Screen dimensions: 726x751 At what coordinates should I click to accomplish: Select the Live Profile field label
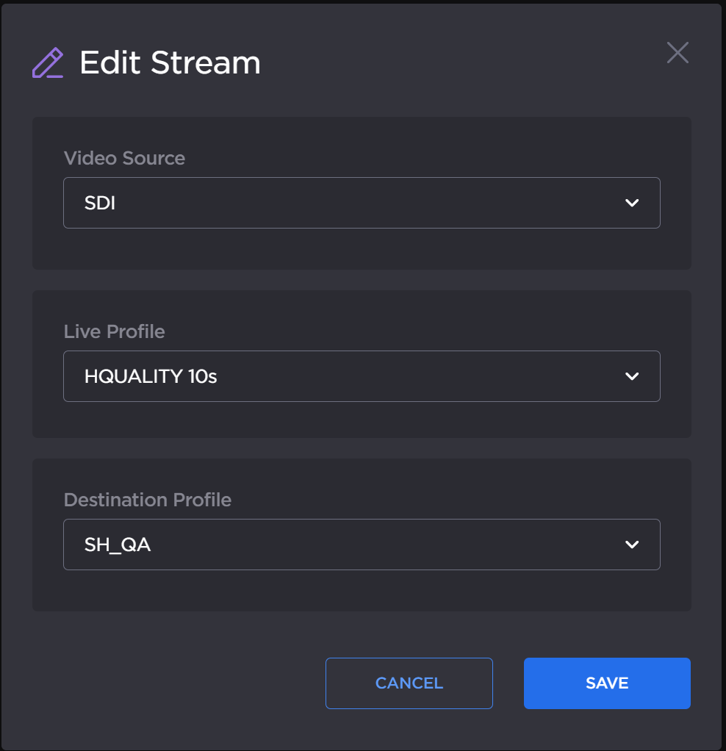(x=114, y=331)
